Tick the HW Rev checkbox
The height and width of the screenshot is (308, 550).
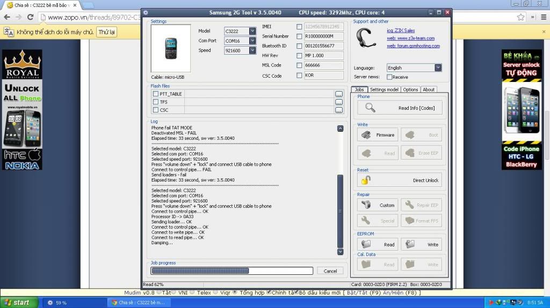(299, 55)
